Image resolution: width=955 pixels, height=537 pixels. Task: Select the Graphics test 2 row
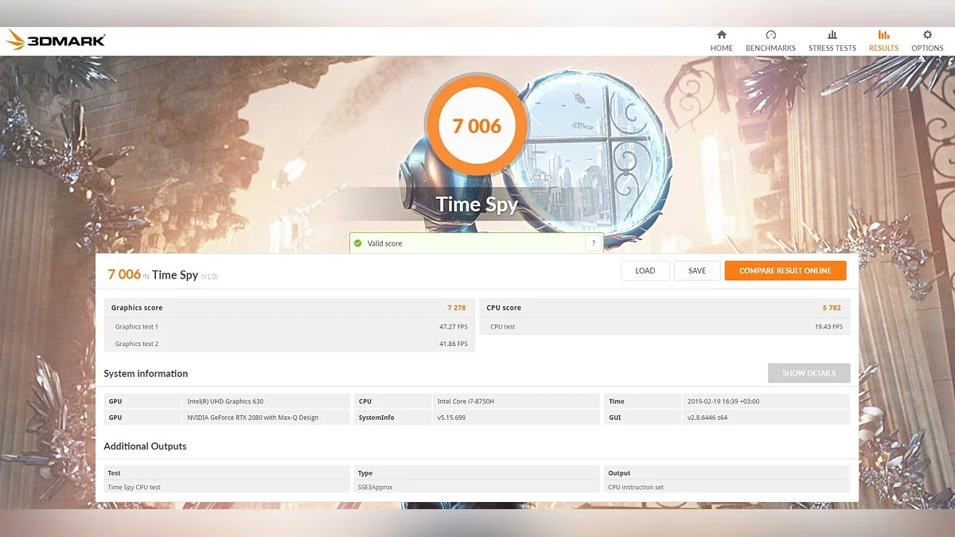coord(290,344)
